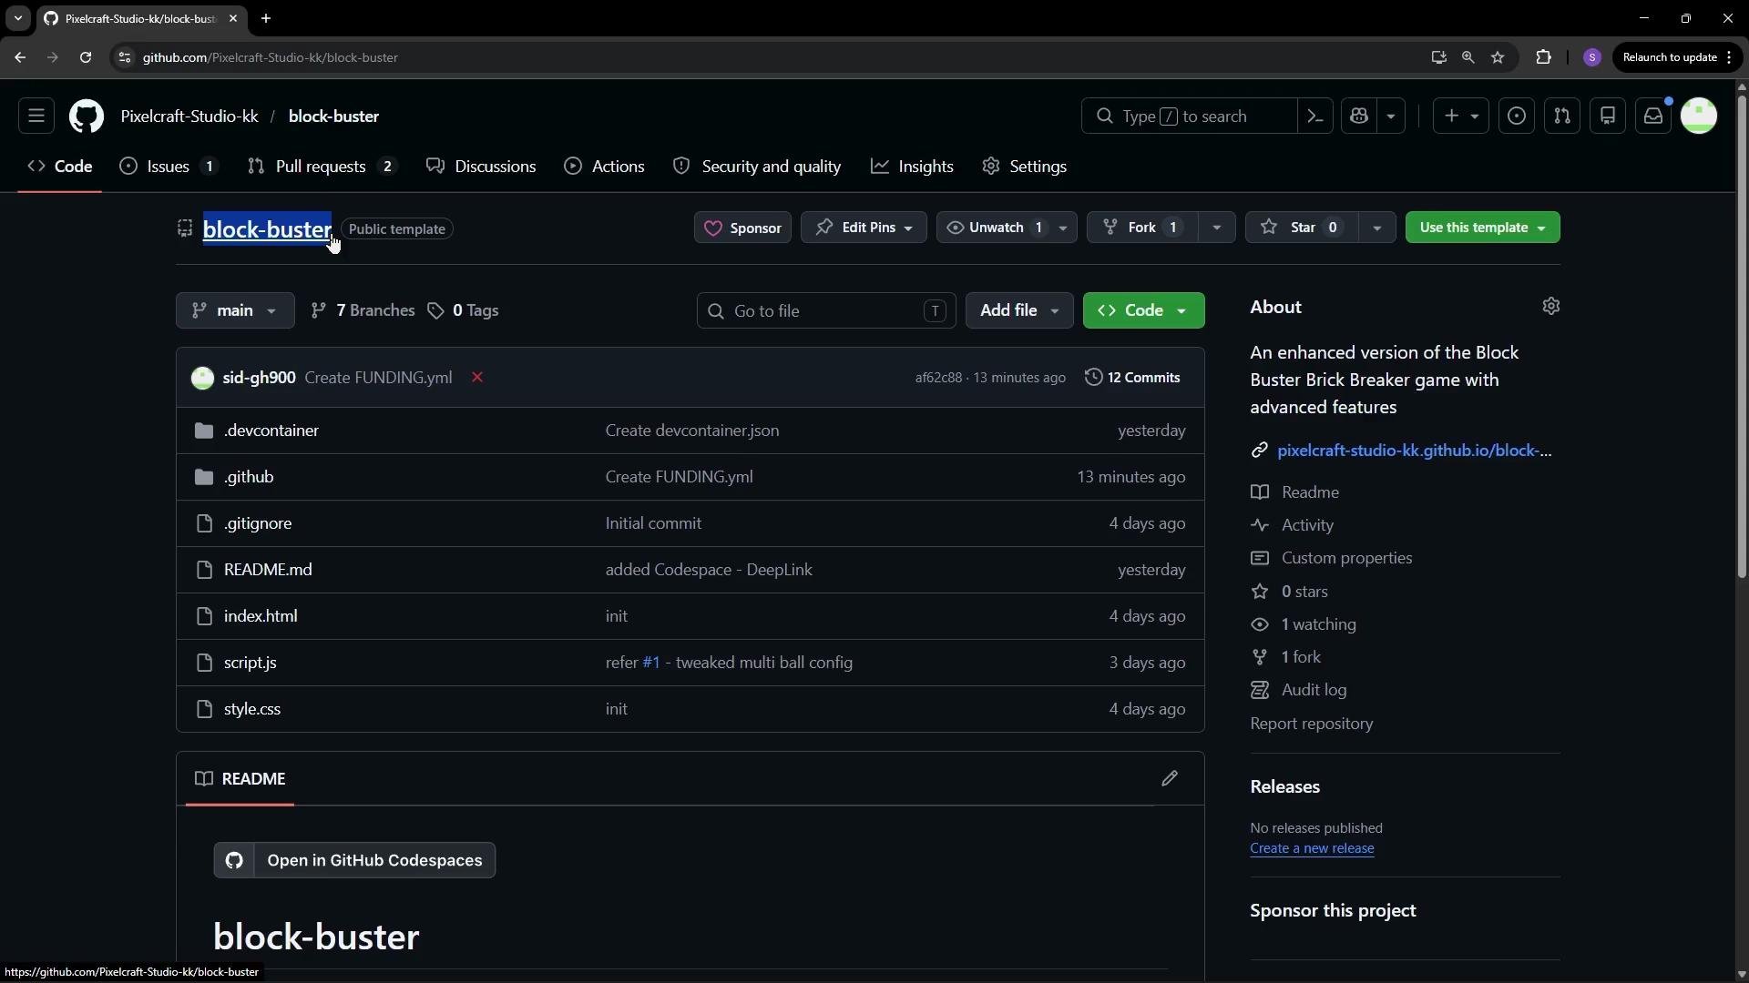
Task: Open the repository Settings tab
Action: tap(1025, 167)
